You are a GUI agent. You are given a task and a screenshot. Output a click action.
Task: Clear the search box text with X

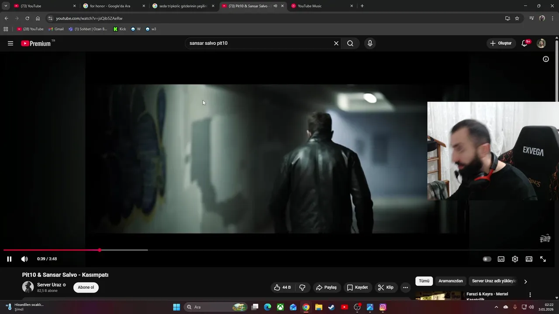tap(336, 43)
